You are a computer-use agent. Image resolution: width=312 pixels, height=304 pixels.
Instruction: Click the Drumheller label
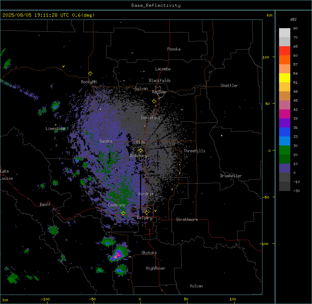pos(231,176)
